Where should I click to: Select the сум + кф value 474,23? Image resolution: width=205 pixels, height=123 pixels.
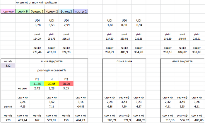coord(81,120)
